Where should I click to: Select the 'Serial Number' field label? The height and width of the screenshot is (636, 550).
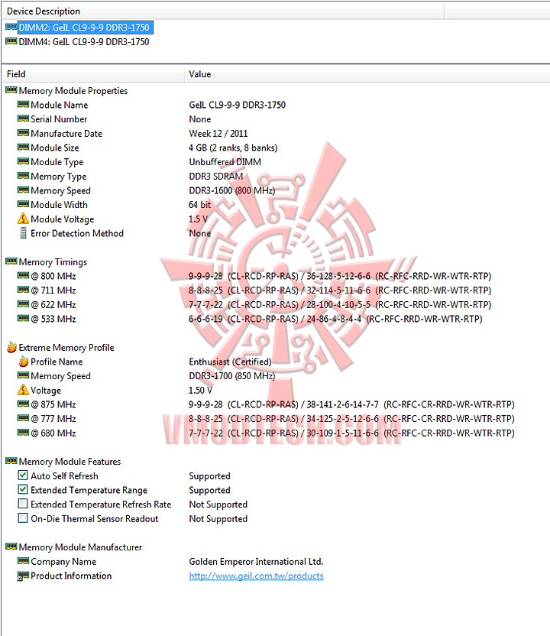tap(59, 119)
